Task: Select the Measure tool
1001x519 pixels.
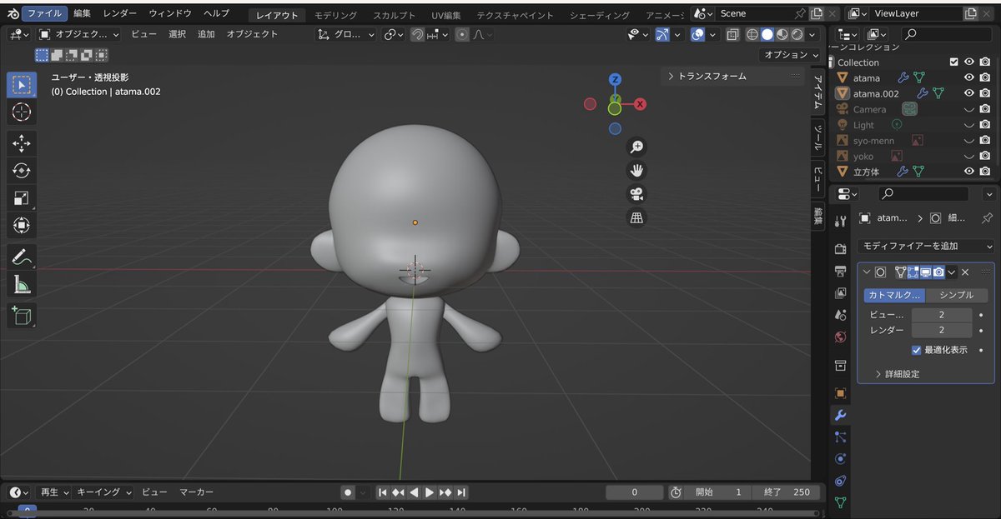Action: click(x=22, y=285)
